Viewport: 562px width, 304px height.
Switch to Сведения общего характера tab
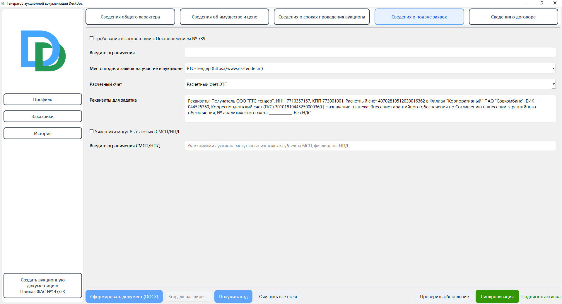[x=130, y=17]
